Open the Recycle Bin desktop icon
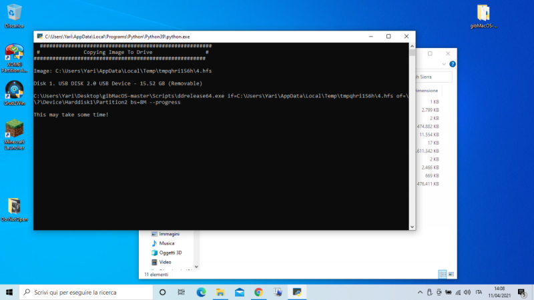This screenshot has height=300, width=534. tap(14, 16)
